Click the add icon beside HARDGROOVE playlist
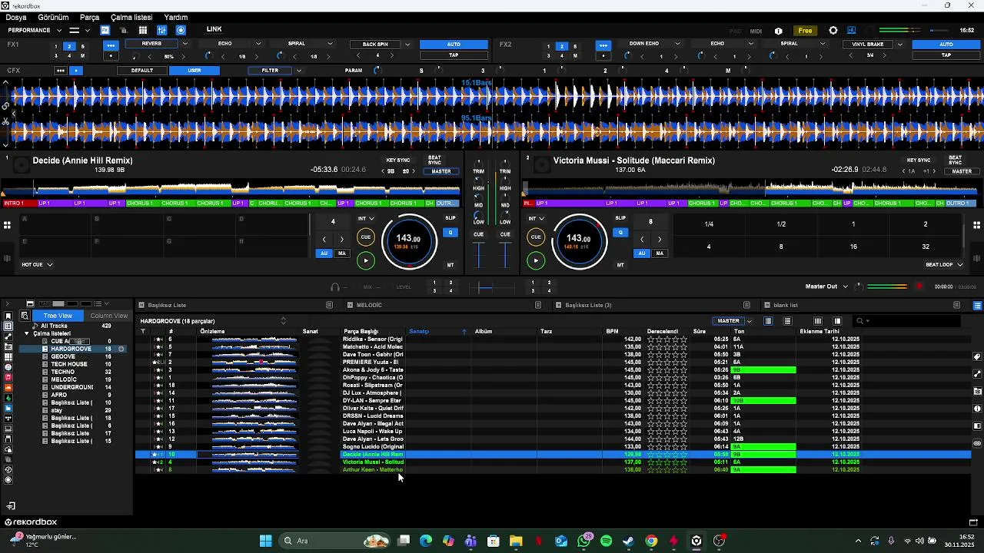This screenshot has width=984, height=553. (x=121, y=349)
